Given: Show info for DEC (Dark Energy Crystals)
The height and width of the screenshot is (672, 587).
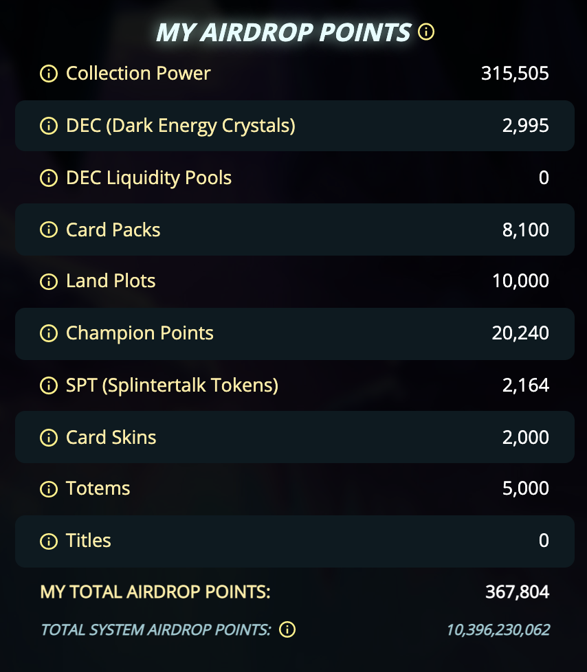Looking at the screenshot, I should tap(49, 126).
